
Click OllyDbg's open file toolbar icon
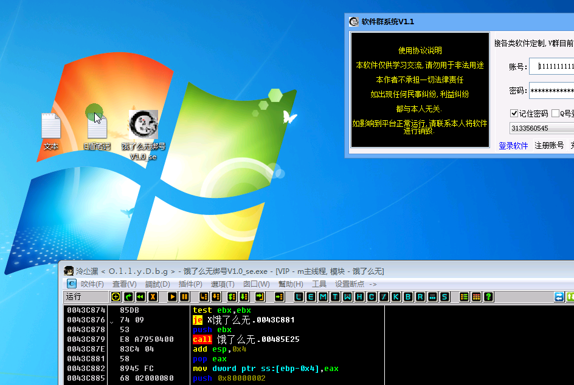tap(116, 297)
